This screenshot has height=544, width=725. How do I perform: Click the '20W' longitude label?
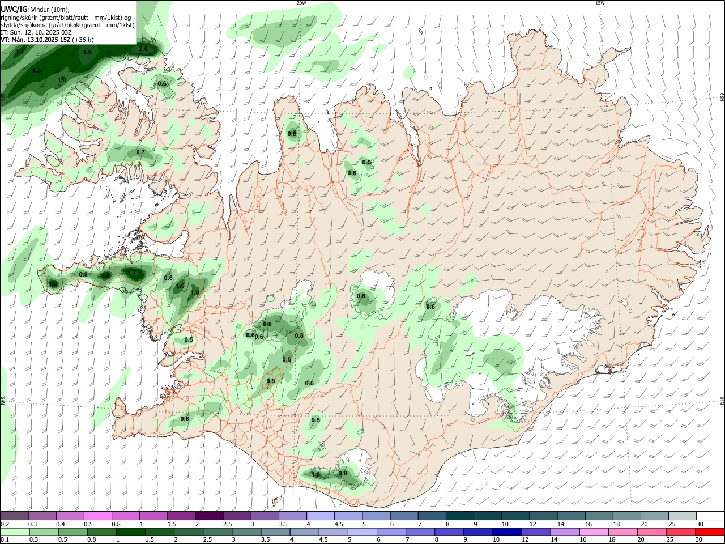tap(301, 3)
